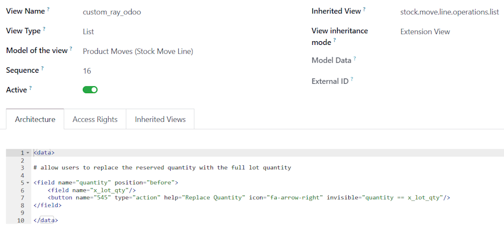The height and width of the screenshot is (232, 504).
Task: Switch to the Access Rights tab
Action: (95, 119)
